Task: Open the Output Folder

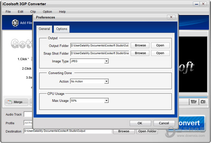Action: pos(160,45)
